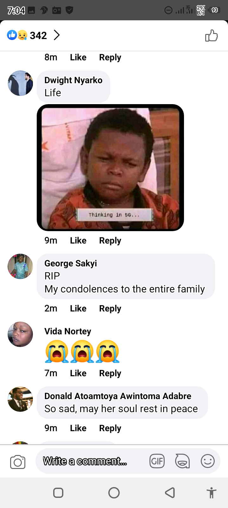Screen dimensions: 228x508
Task: View reaction emojis next to 342
Action: 17,35
